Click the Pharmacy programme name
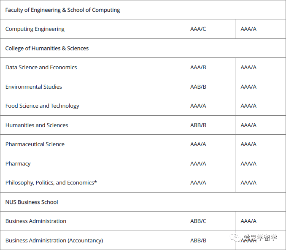 tap(18, 163)
